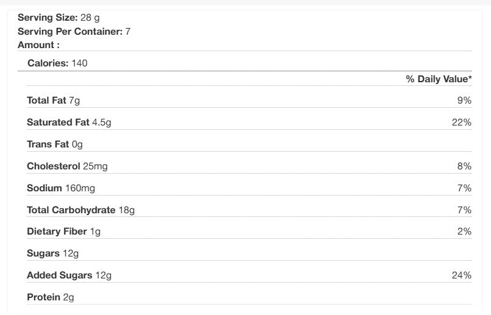Click the Trans Fat 0g row
Image resolution: width=491 pixels, height=315 pixels.
pos(54,144)
